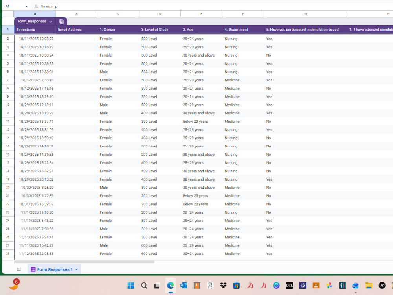Select column E header
393x295 pixels.
pyautogui.click(x=201, y=14)
